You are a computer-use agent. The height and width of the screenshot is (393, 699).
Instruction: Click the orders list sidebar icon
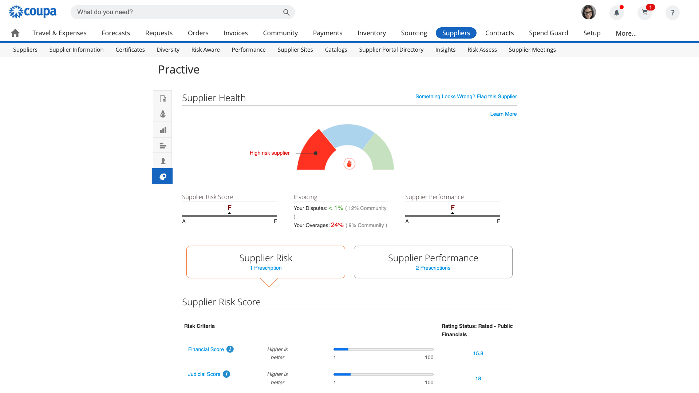(162, 145)
